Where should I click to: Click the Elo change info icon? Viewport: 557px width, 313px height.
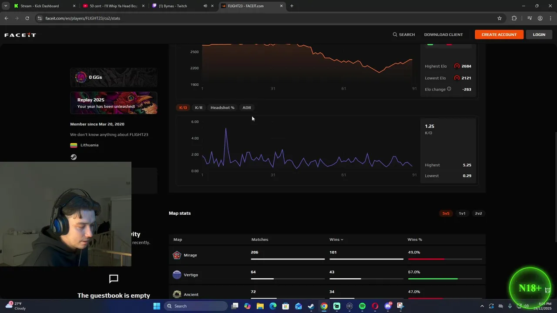[x=449, y=89]
